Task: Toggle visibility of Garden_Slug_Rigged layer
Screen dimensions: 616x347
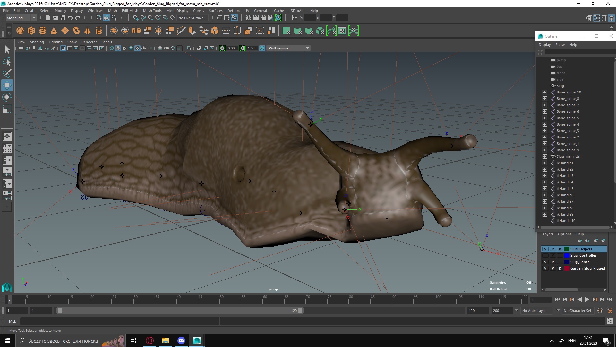Action: (x=545, y=268)
